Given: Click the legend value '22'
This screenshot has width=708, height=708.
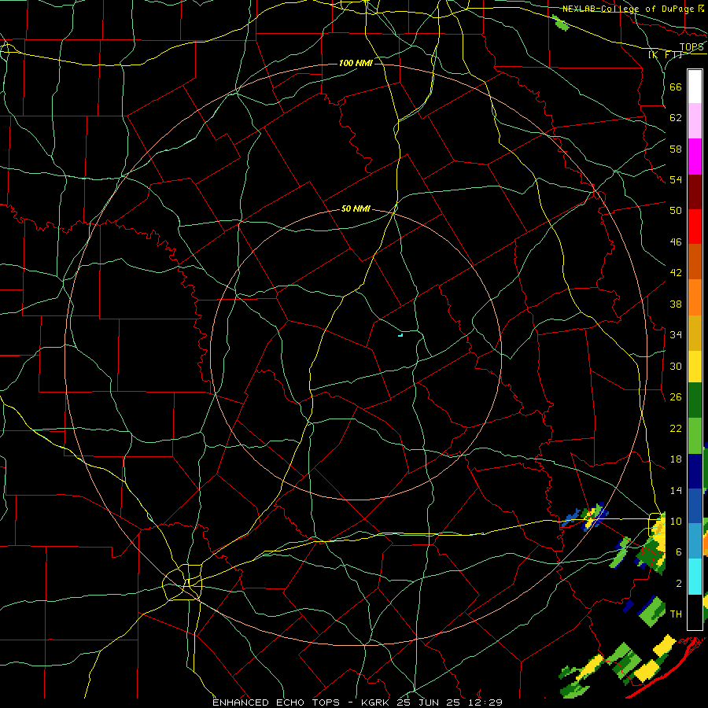Looking at the screenshot, I should [x=676, y=428].
